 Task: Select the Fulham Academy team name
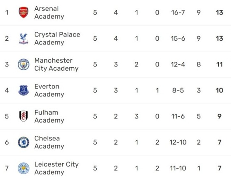[49, 116]
